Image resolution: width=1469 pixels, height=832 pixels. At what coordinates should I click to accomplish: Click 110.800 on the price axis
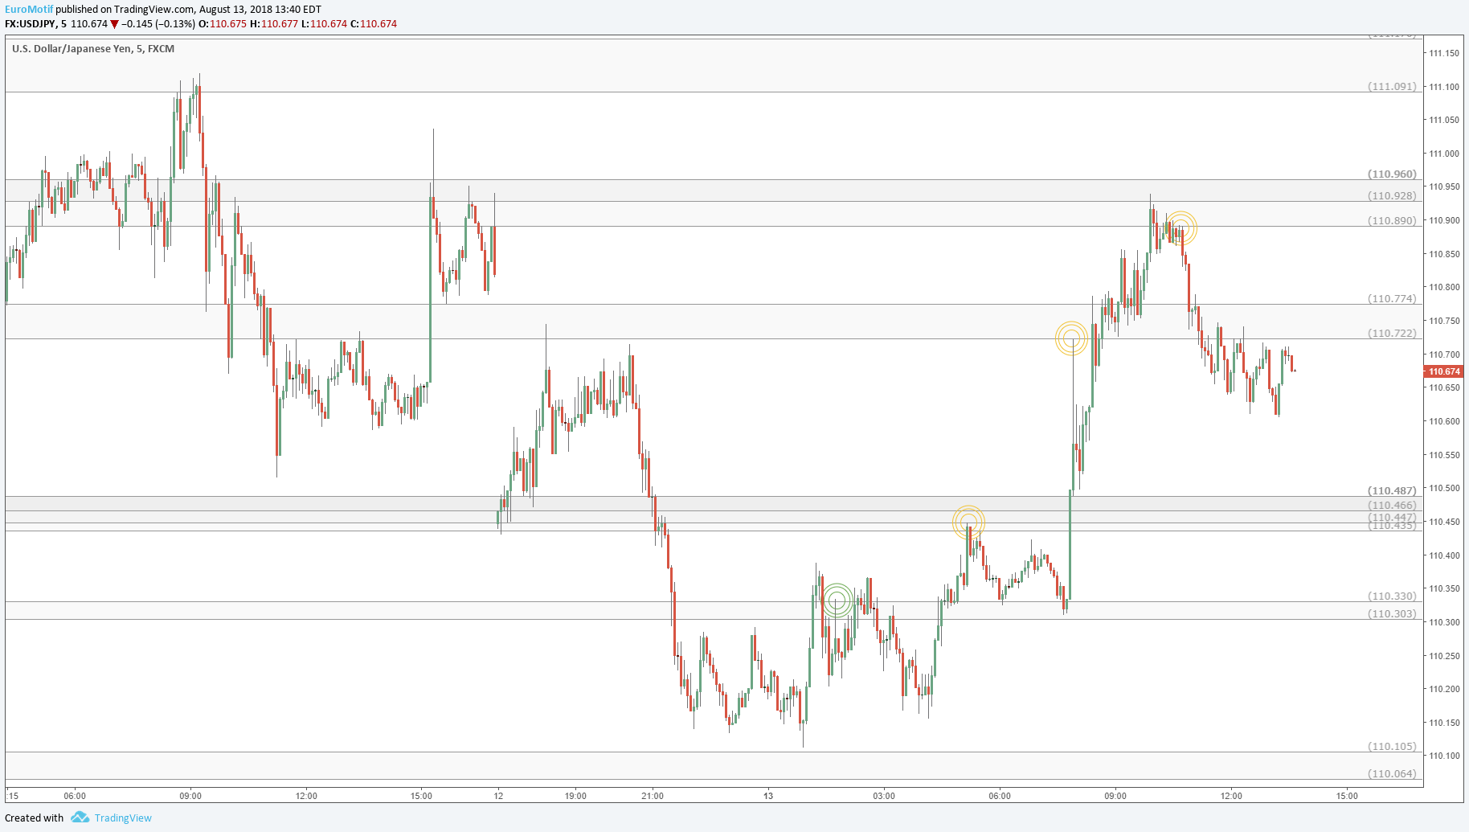tap(1444, 287)
